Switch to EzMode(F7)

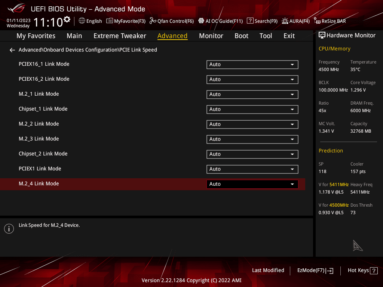[x=315, y=271]
